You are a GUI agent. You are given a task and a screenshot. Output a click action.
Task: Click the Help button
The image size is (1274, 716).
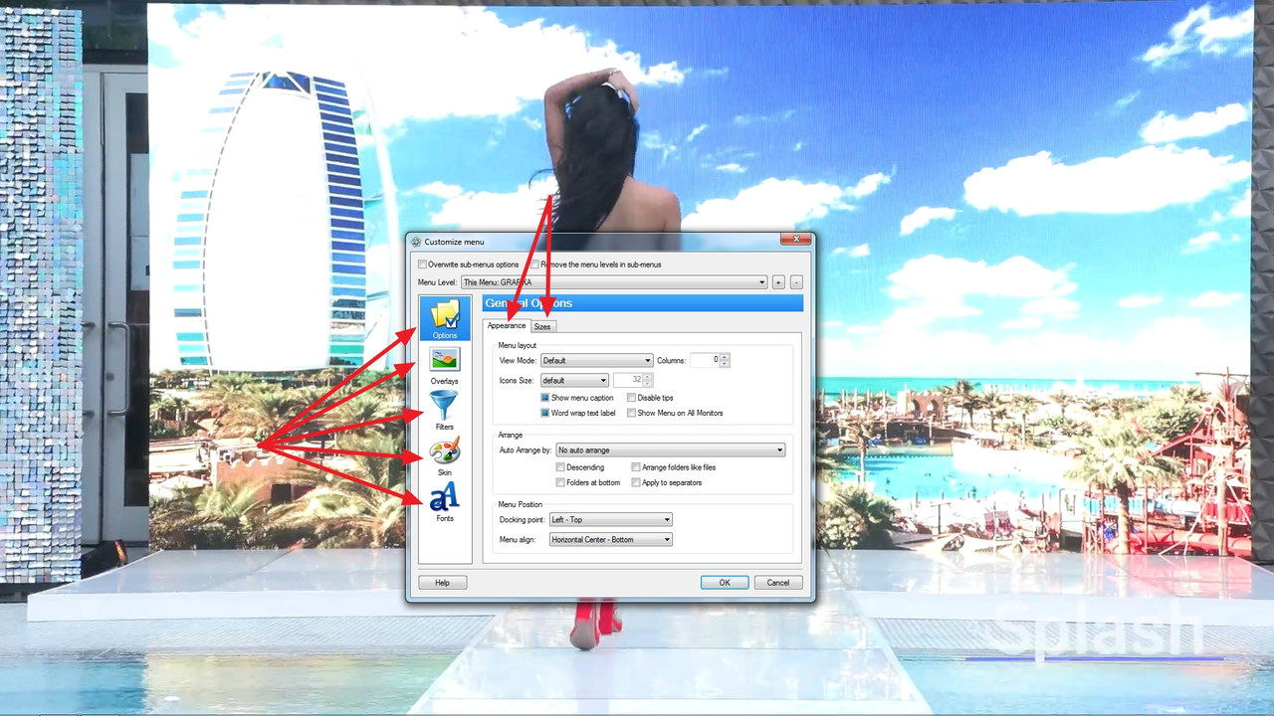coord(443,583)
